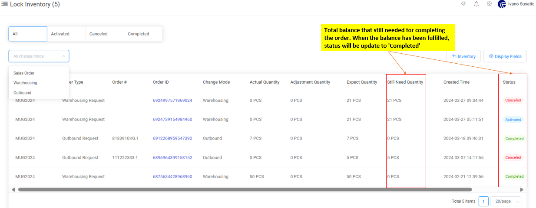This screenshot has width=536, height=208.
Task: Click the Completed status of 2024-03-18 row
Action: click(x=514, y=138)
